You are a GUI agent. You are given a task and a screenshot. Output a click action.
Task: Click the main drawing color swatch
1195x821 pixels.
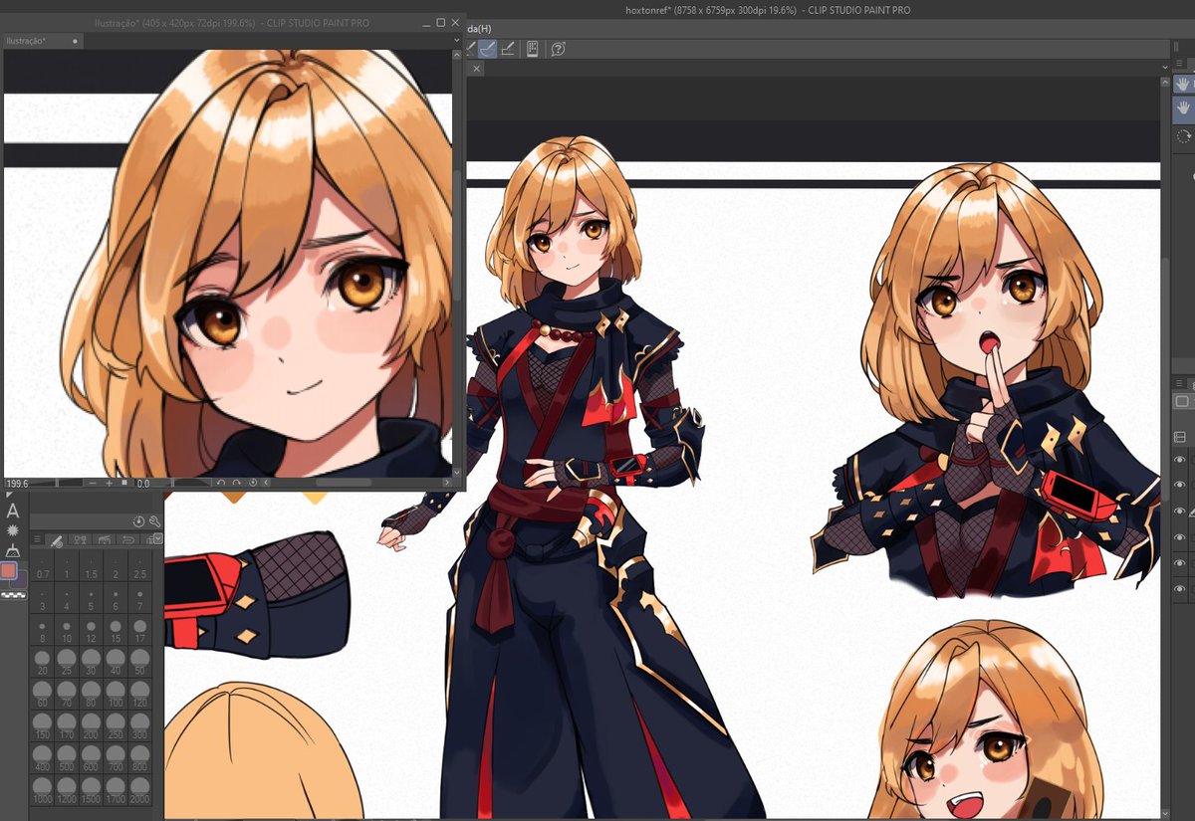click(9, 570)
